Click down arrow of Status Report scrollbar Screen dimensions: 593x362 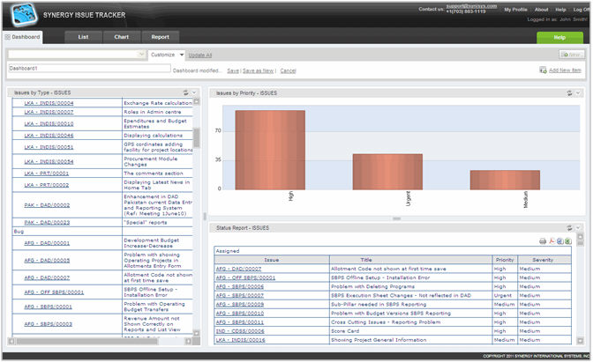580,341
